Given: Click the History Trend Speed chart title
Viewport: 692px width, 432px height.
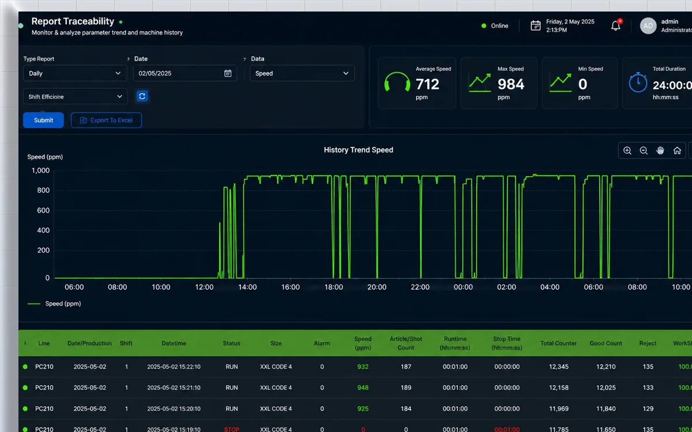Looking at the screenshot, I should [x=359, y=150].
